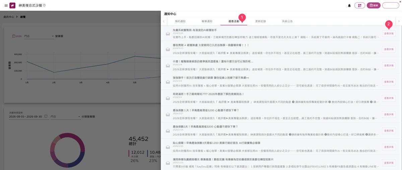Click date 2026/7/25 under first notice
The height and width of the screenshot is (170, 402).
click(x=178, y=33)
